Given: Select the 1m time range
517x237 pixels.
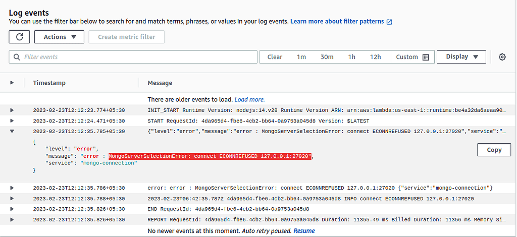Looking at the screenshot, I should (x=301, y=57).
